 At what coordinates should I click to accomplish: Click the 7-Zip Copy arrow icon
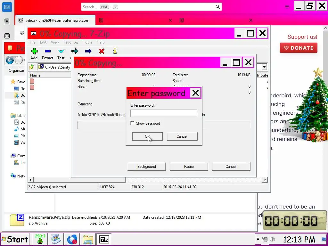tap(74, 51)
